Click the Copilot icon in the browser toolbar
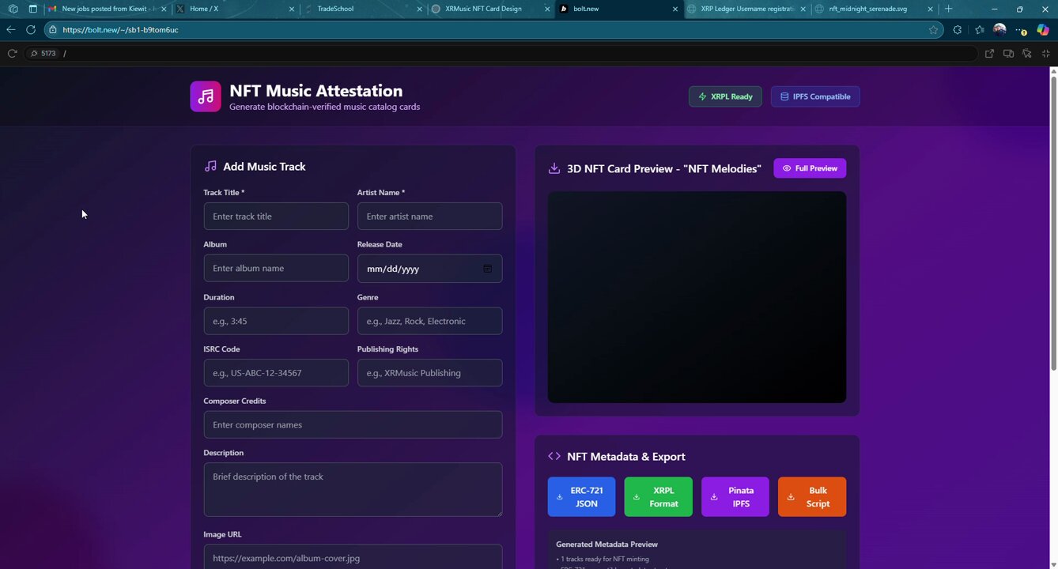Image resolution: width=1058 pixels, height=569 pixels. pos(1042,29)
